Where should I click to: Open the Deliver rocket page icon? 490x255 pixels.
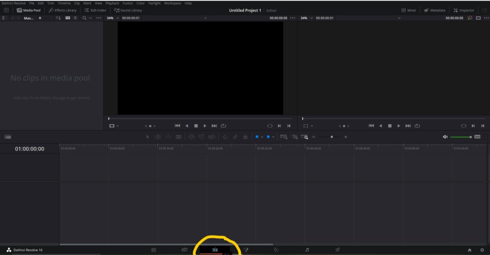coord(337,250)
